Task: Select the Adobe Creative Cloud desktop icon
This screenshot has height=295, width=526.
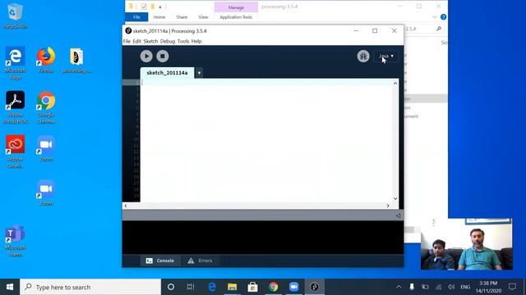Action: (16, 151)
